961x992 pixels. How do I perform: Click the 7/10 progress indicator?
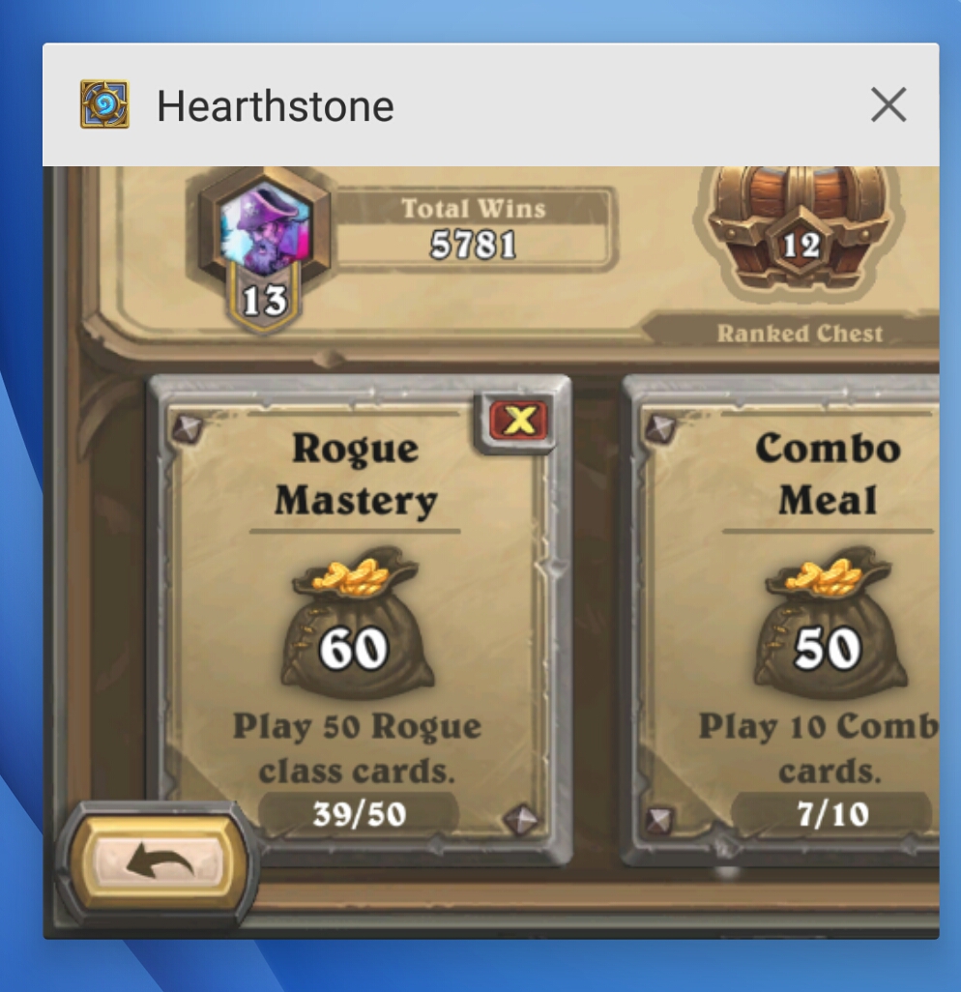point(832,813)
